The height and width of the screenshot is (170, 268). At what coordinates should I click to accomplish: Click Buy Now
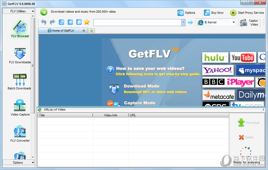coord(214,13)
